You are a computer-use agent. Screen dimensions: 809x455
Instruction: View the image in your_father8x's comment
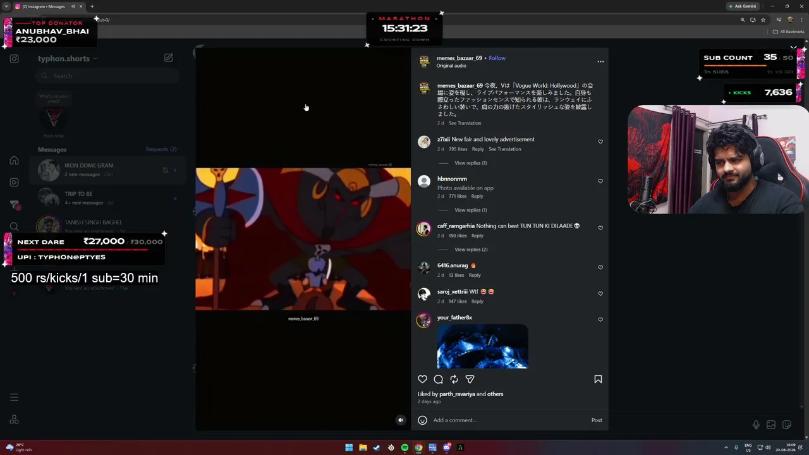(482, 346)
